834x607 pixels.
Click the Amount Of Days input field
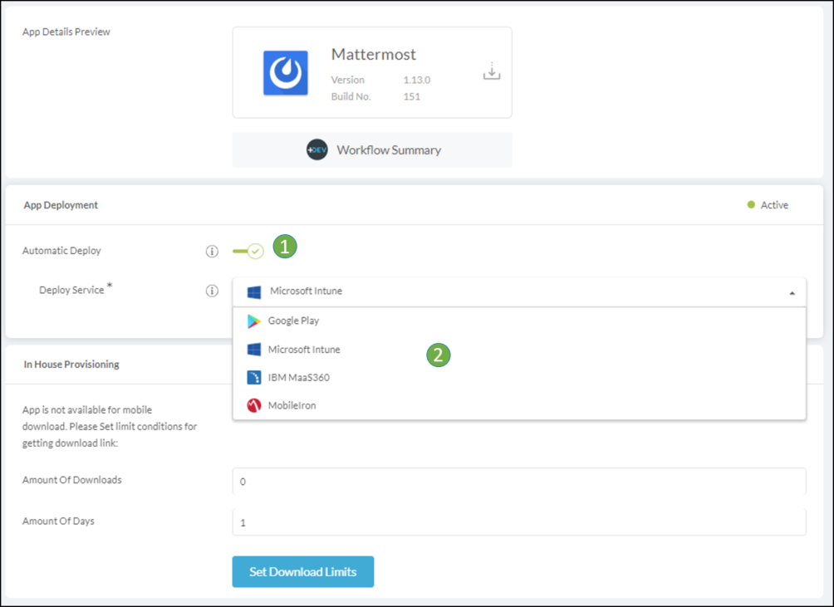[518, 521]
